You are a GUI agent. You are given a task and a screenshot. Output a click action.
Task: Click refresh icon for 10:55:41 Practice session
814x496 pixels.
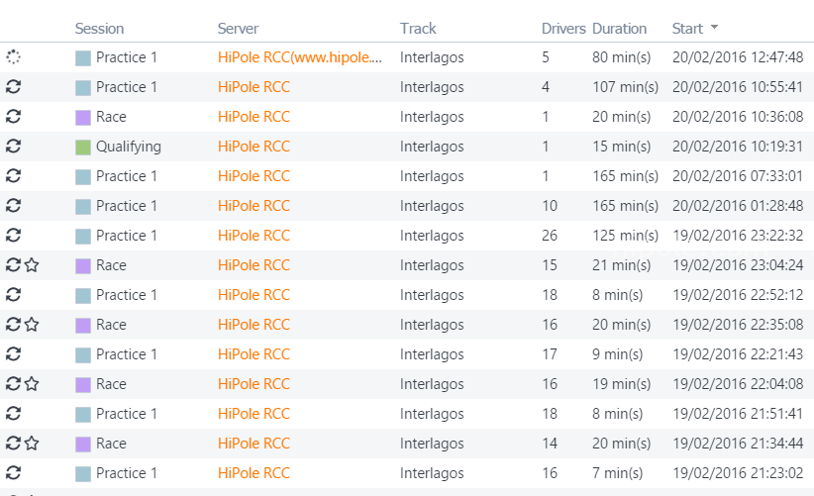14,87
